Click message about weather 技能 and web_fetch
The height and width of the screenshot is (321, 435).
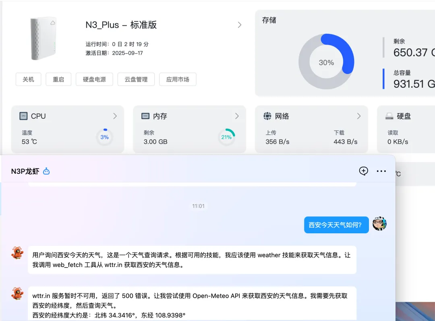[x=192, y=260]
